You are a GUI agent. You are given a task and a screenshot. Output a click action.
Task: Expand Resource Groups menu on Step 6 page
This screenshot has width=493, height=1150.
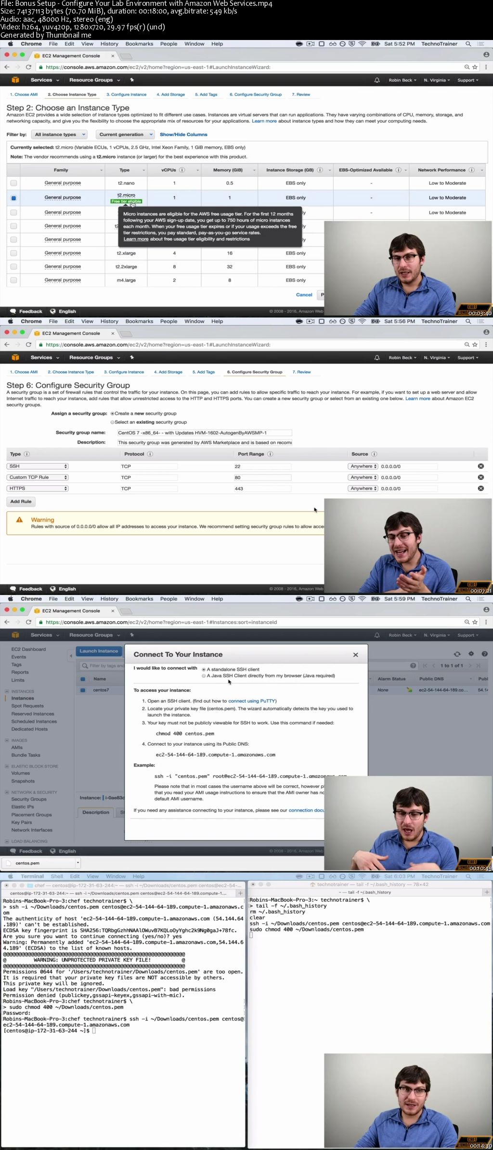[94, 357]
